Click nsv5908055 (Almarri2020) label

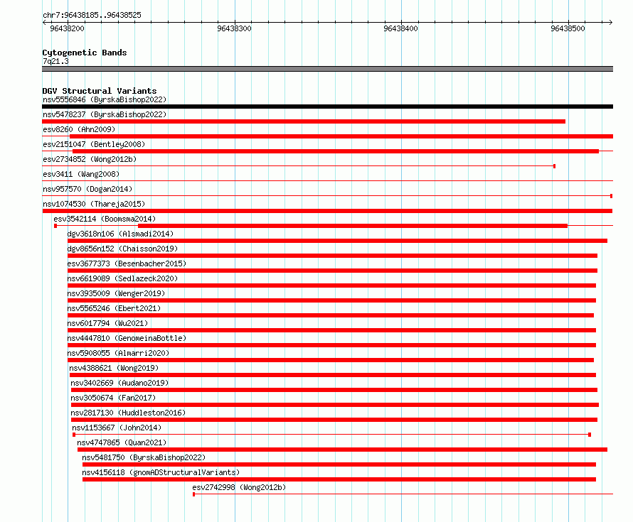118,353
